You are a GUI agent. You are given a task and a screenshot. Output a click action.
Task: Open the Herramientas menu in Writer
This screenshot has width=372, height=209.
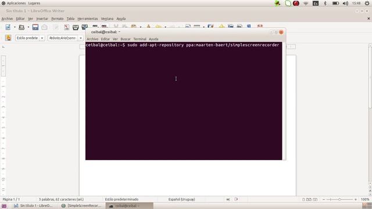(88, 19)
